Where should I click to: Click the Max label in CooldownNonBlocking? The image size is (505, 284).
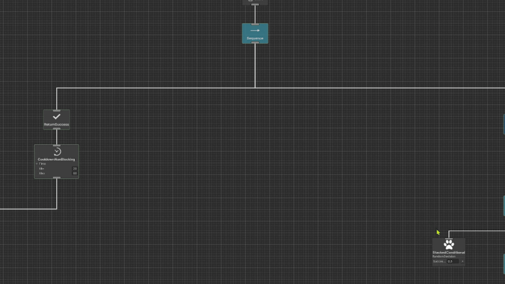[x=42, y=173]
